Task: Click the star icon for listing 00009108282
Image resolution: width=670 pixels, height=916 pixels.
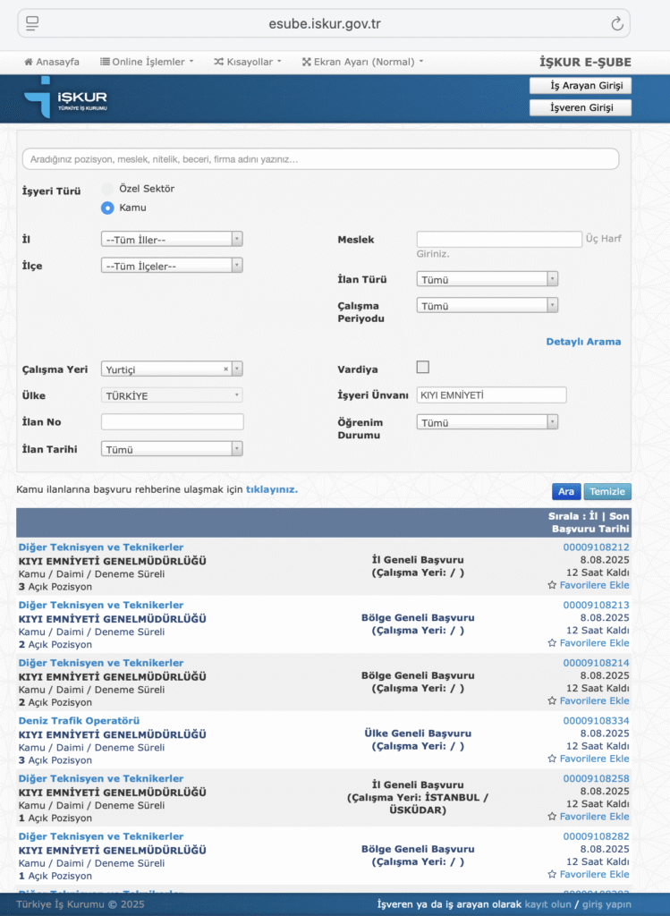Action: [x=552, y=875]
